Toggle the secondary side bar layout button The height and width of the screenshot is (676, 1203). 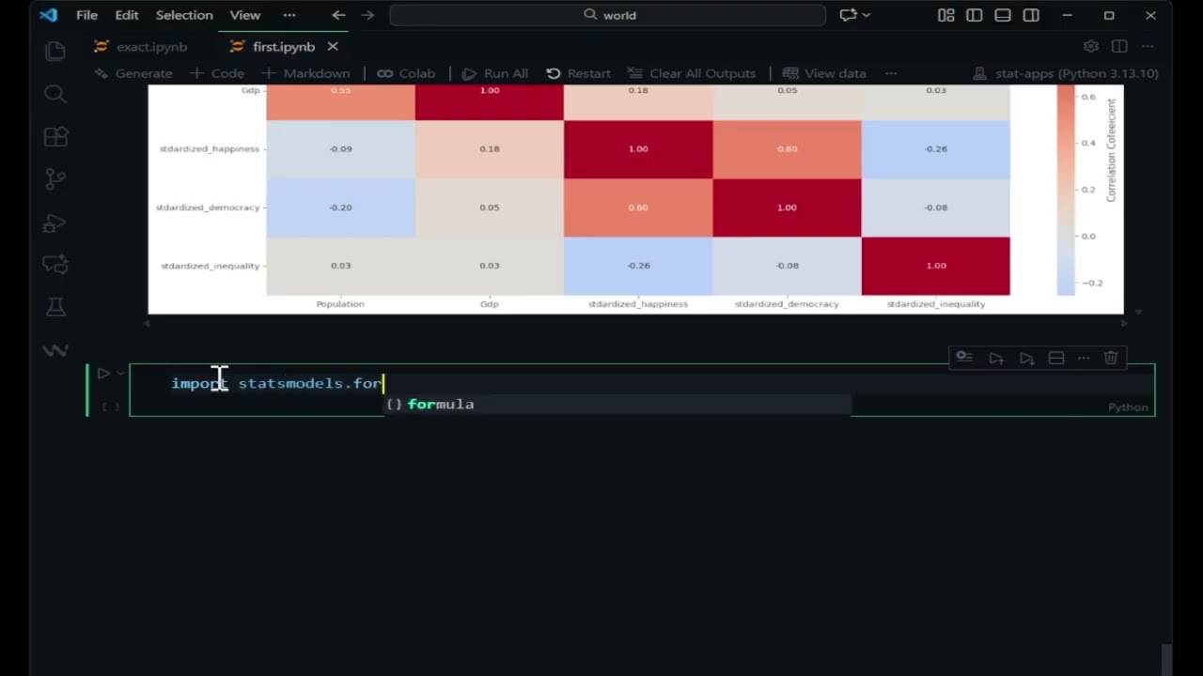(x=1031, y=15)
